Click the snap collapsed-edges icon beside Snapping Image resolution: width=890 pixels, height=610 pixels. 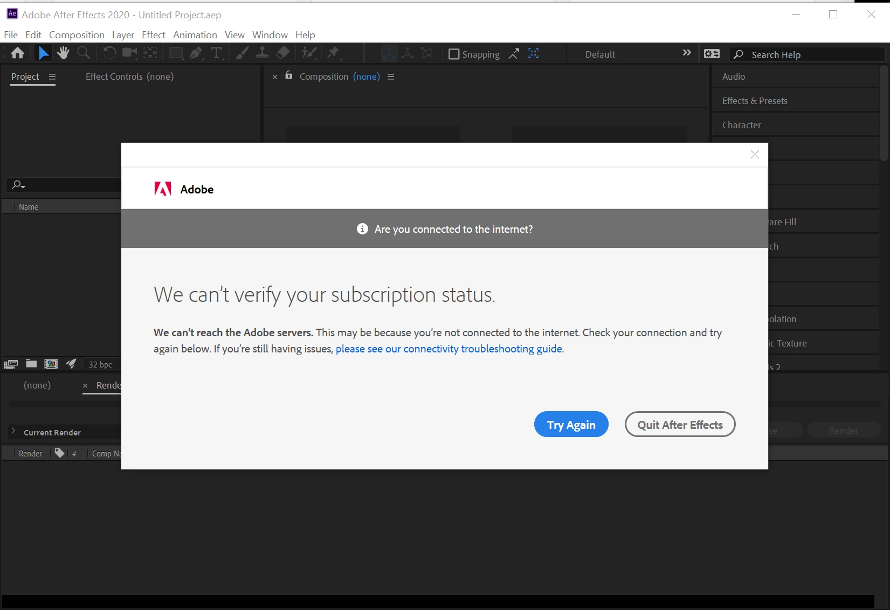point(514,54)
